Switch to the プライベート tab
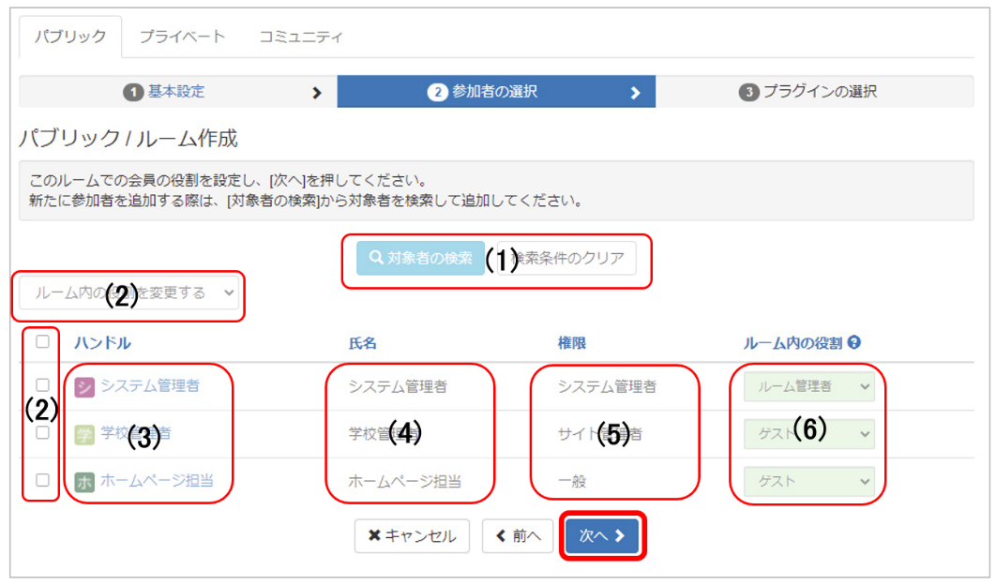996x585 pixels. click(182, 37)
